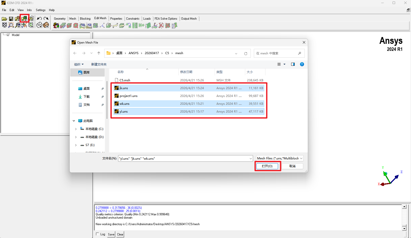The height and width of the screenshot is (238, 411).
Task: Select 下载 in the dialog sidebar
Action: [87, 97]
